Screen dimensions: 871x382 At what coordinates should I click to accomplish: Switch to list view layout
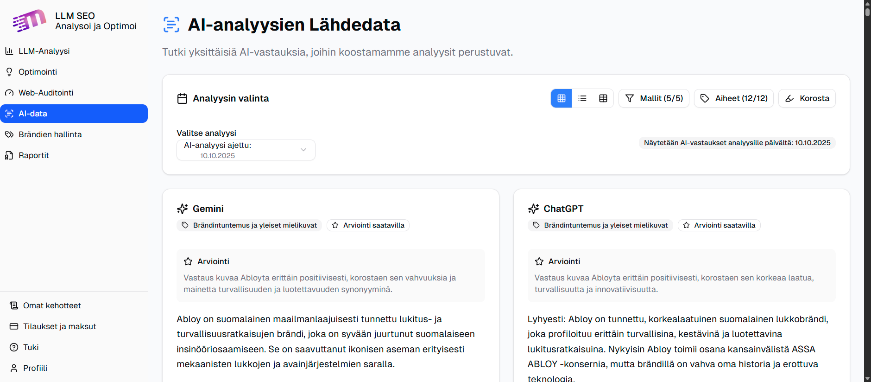(582, 98)
